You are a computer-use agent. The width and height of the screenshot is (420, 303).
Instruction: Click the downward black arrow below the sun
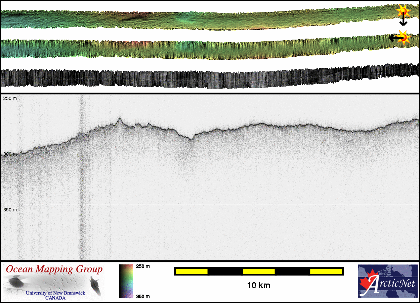(x=403, y=21)
